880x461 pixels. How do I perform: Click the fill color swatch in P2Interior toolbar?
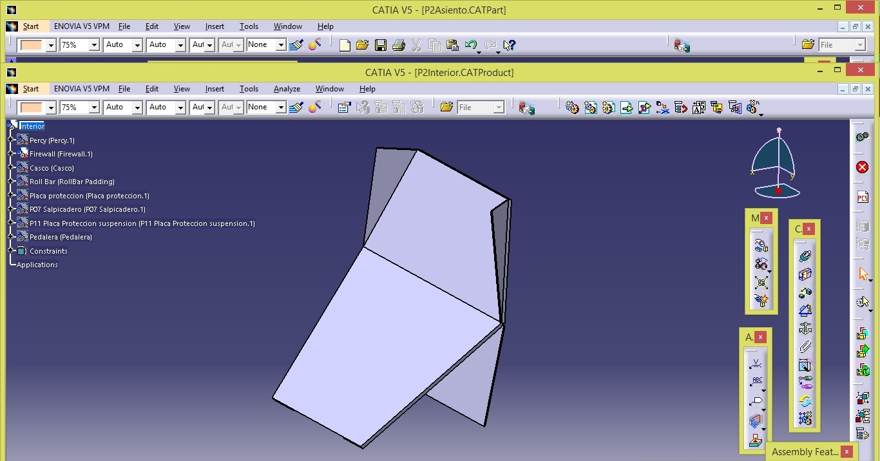click(31, 108)
